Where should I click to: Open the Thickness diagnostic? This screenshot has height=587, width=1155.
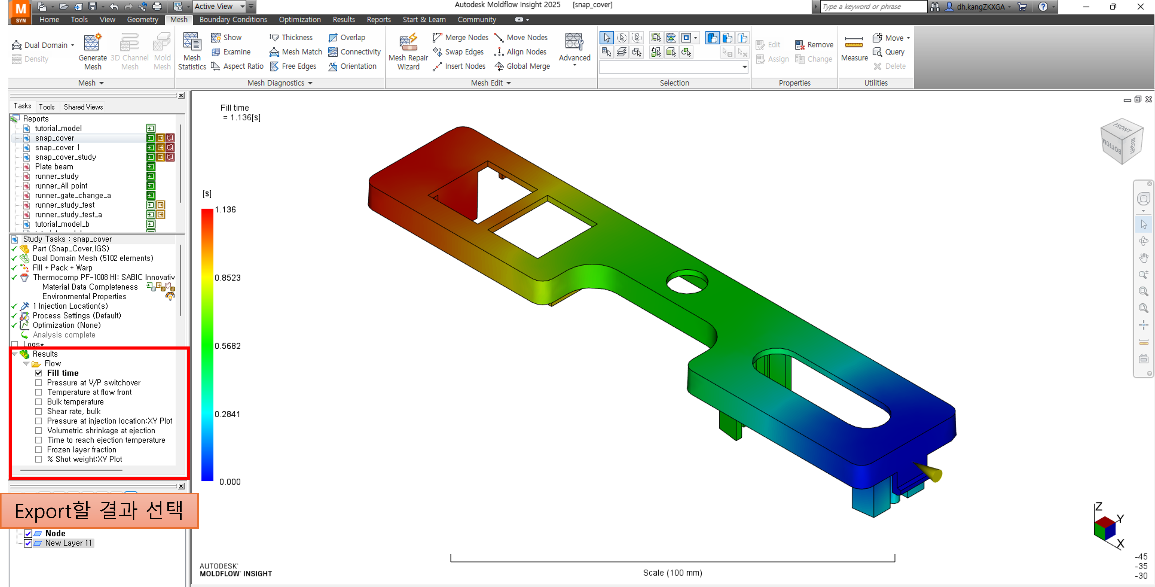[x=291, y=38]
